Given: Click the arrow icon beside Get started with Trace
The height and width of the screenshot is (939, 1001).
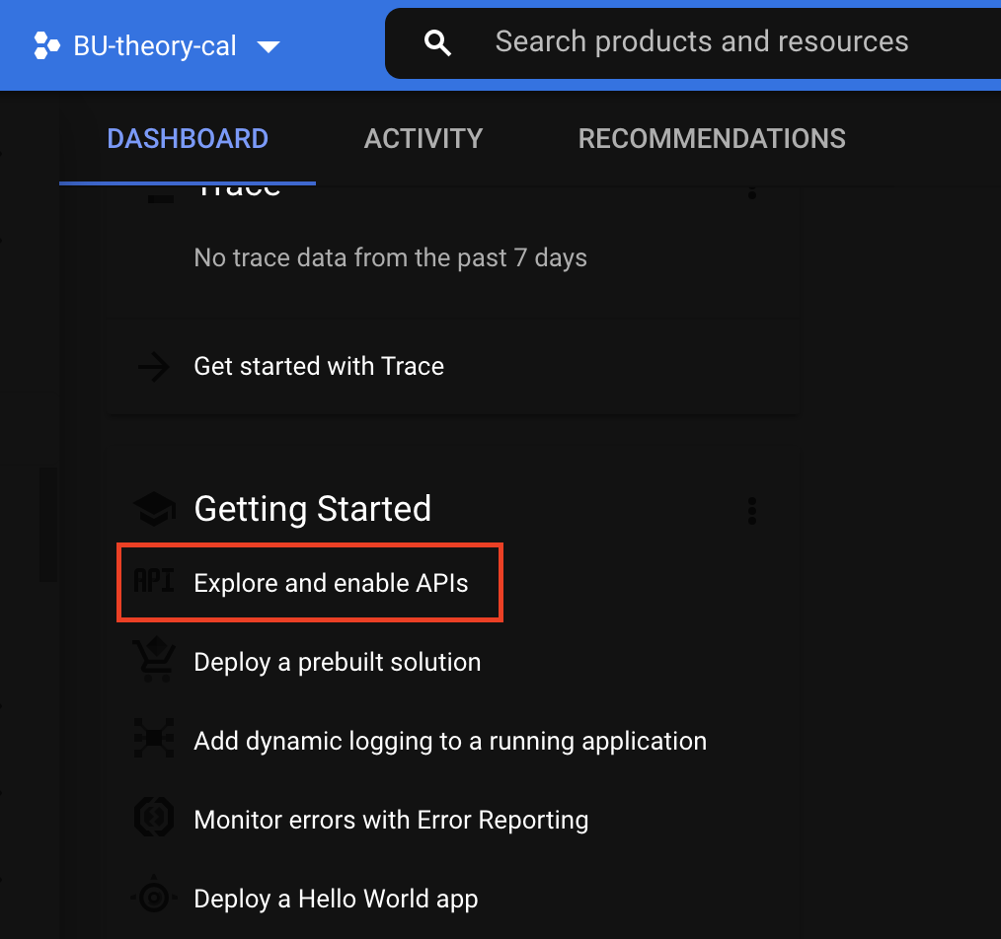Looking at the screenshot, I should 154,367.
